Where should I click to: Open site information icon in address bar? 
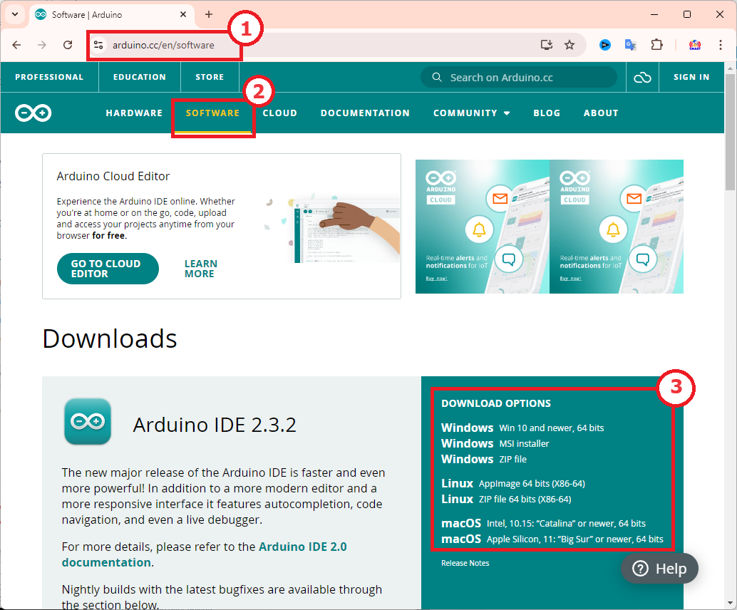point(99,45)
